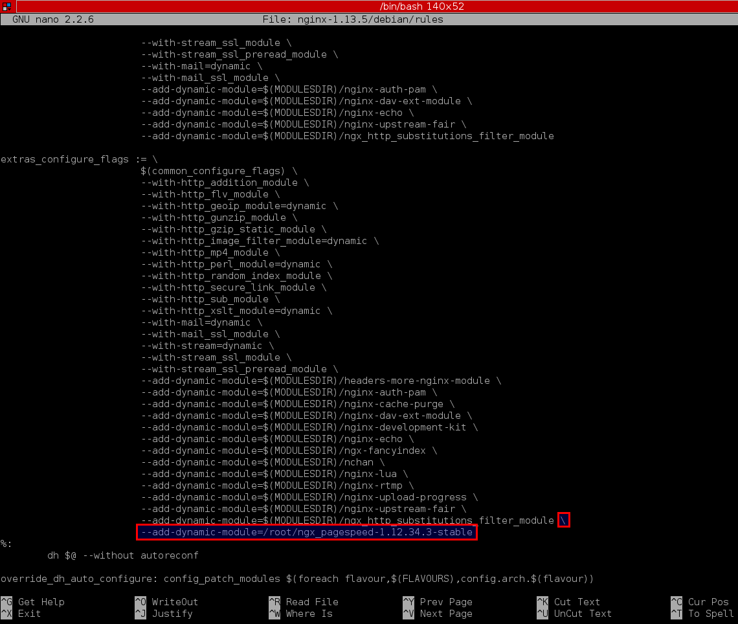
Task: Click the ^K Cut Text shortcut
Action: click(x=568, y=602)
